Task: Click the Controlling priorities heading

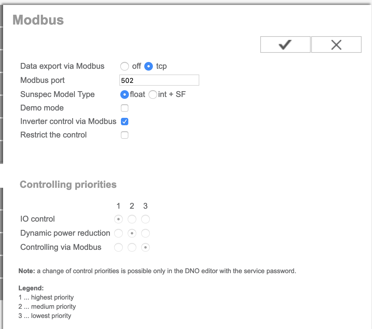Action: [68, 184]
